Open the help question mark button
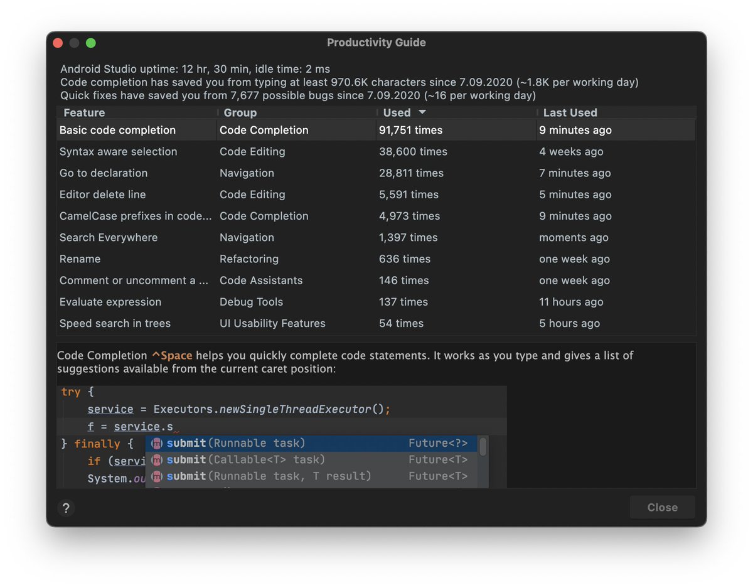 click(x=66, y=508)
